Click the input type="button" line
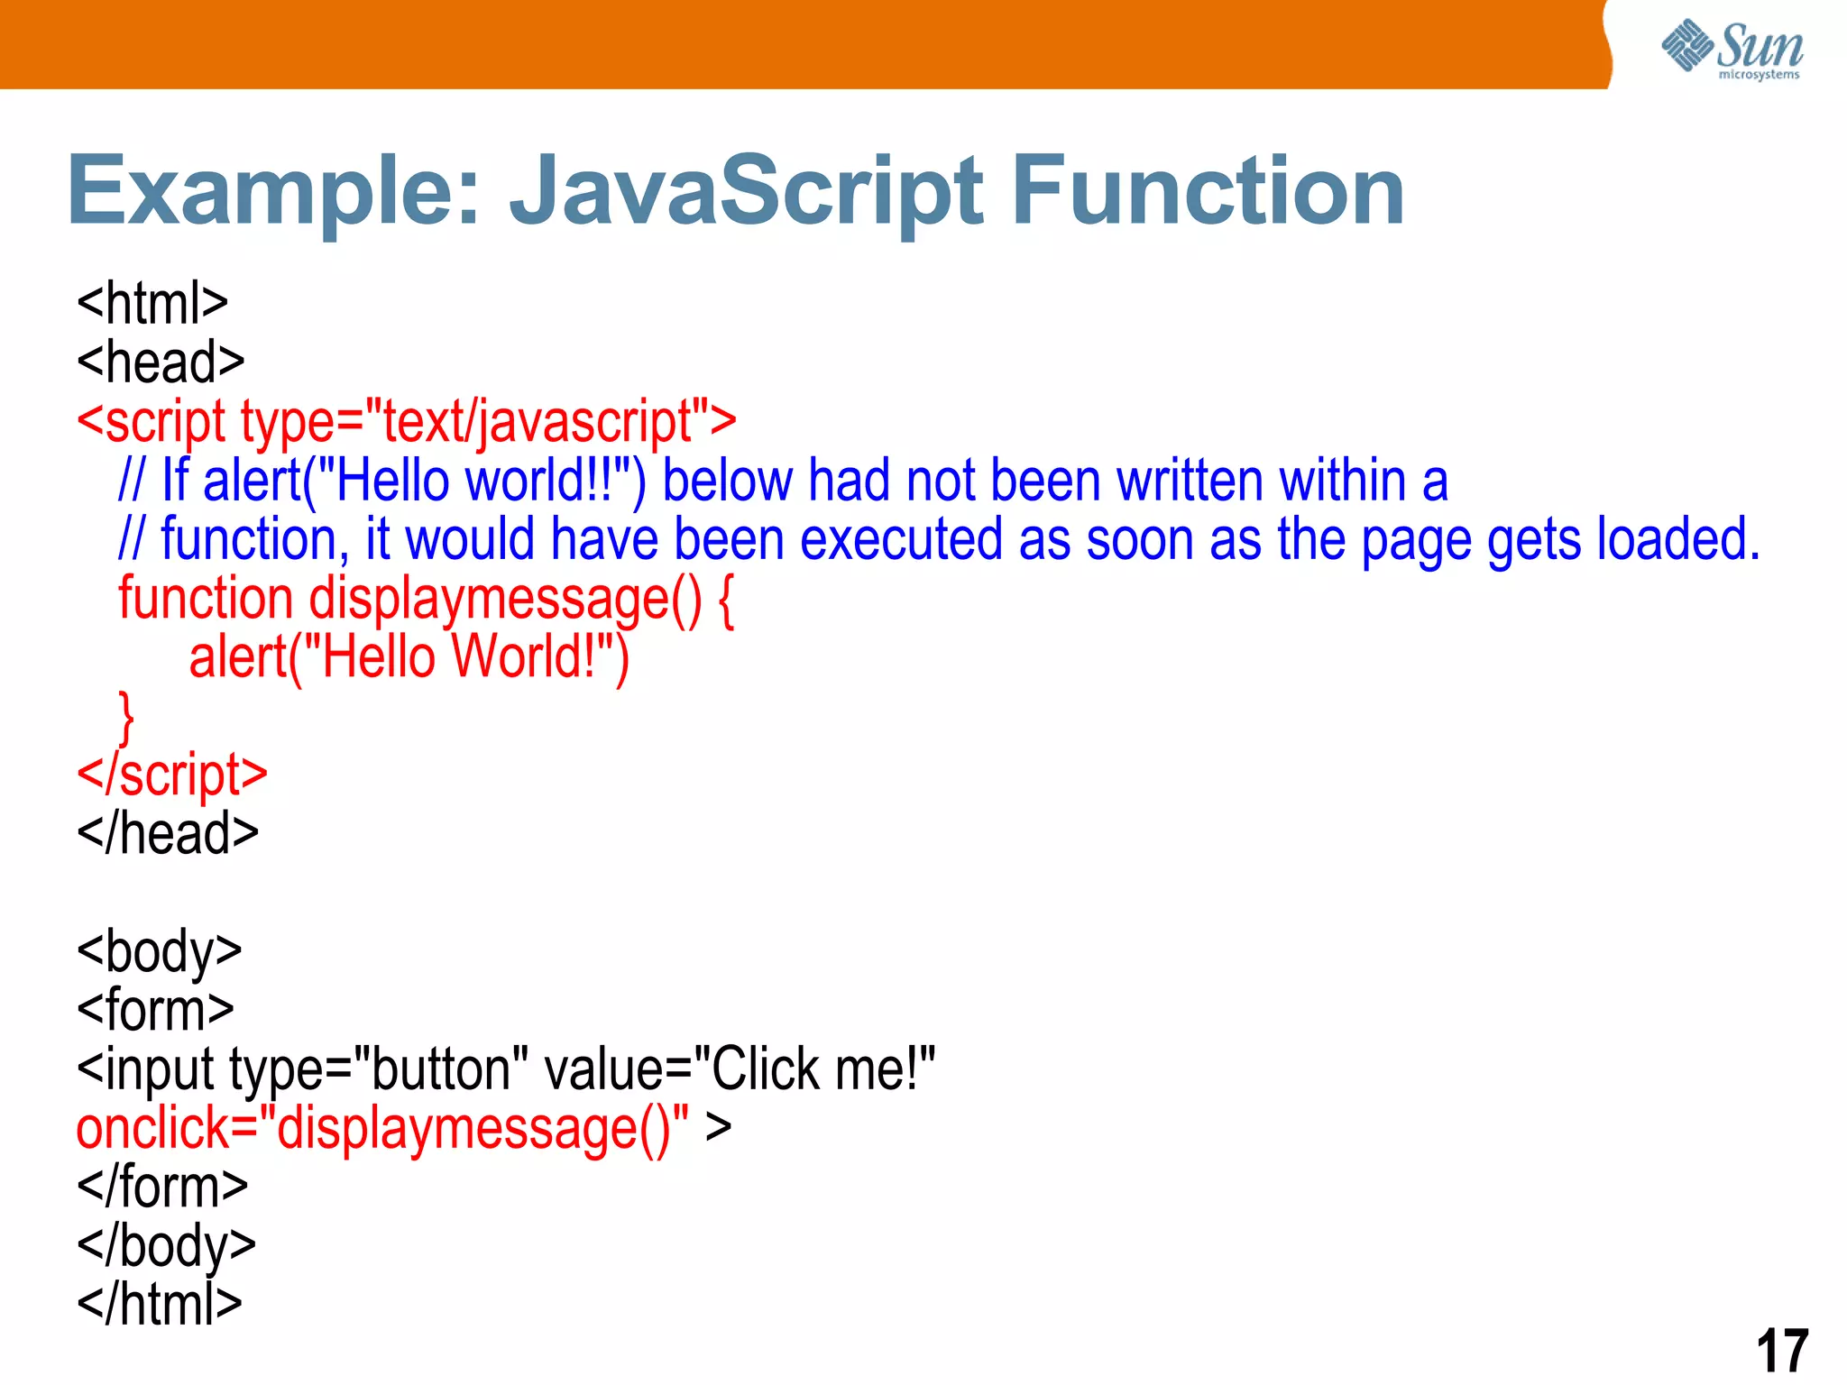 click(506, 1070)
